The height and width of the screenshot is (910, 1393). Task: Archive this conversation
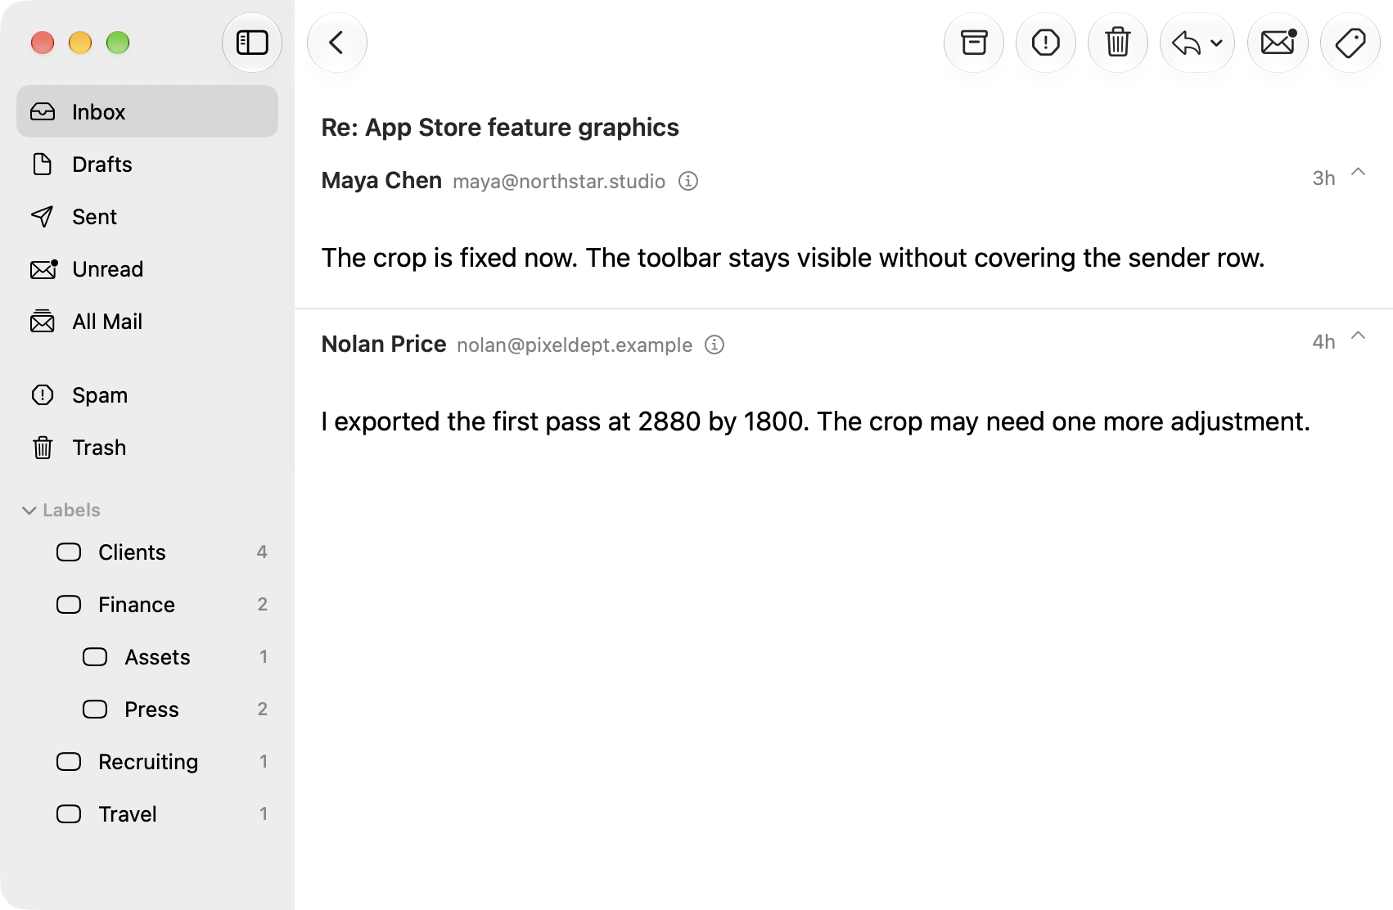(x=974, y=43)
